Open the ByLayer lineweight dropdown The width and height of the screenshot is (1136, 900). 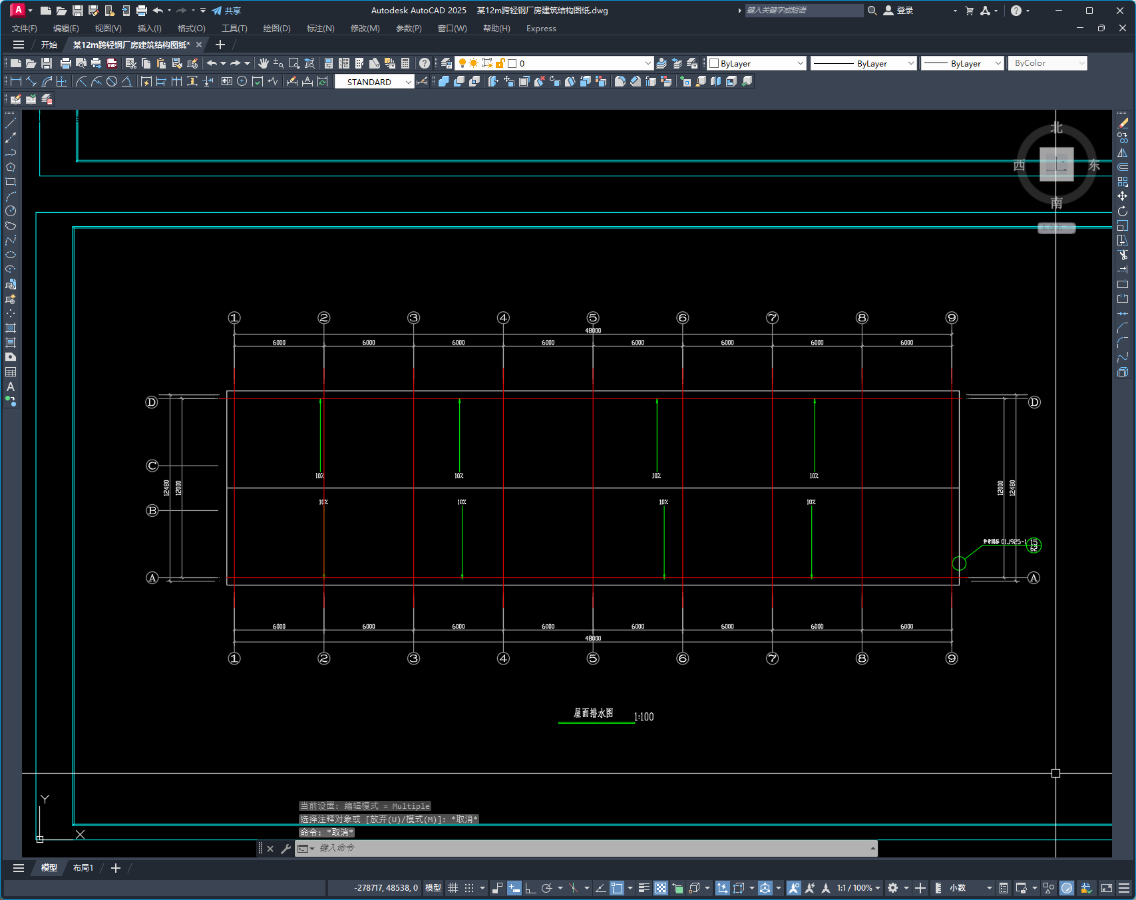[962, 63]
